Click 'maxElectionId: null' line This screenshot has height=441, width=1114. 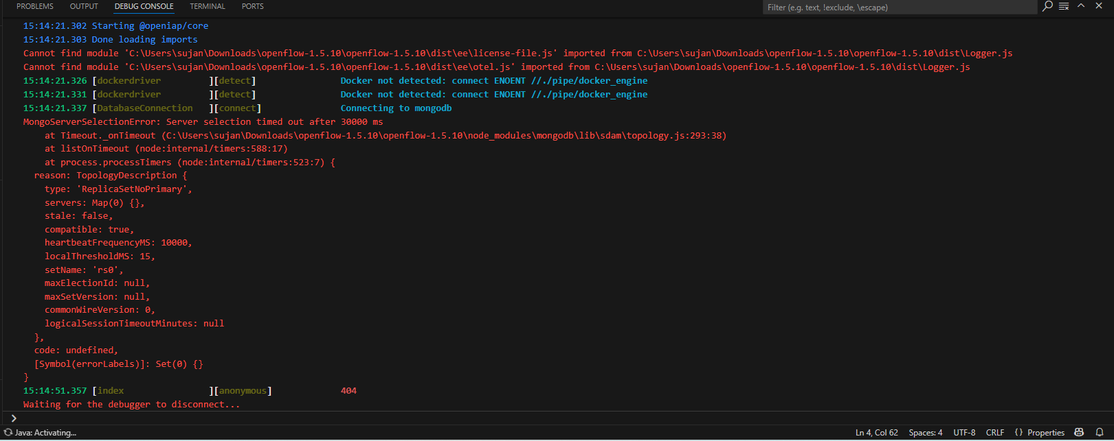pos(97,283)
